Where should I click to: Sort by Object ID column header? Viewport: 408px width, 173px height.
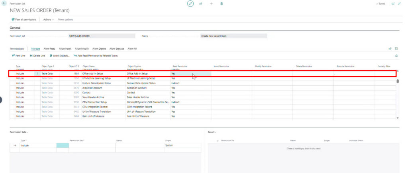point(74,67)
